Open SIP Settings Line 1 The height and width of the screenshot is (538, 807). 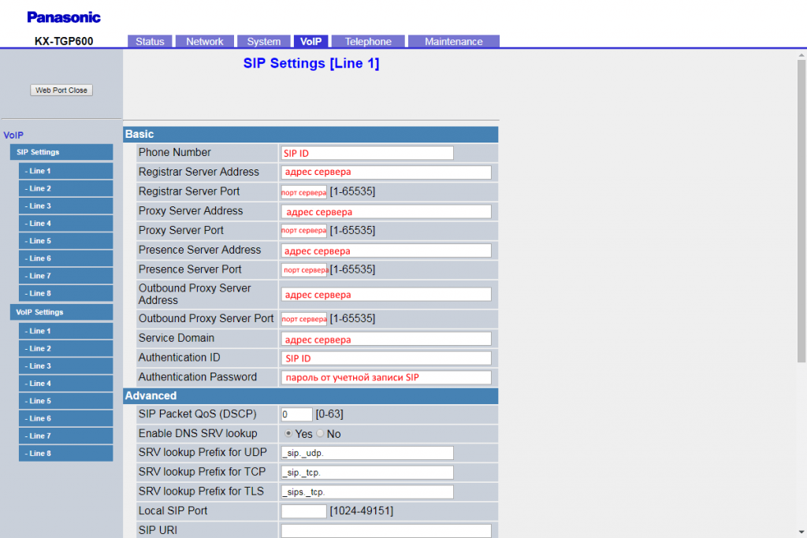(x=66, y=171)
